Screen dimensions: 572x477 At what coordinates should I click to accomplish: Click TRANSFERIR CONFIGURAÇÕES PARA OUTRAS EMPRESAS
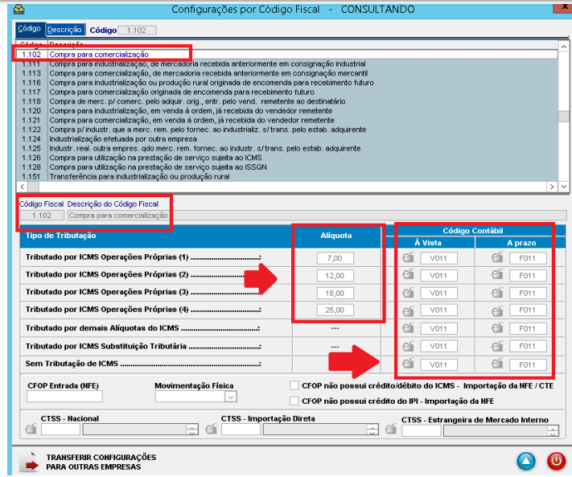coord(101,462)
